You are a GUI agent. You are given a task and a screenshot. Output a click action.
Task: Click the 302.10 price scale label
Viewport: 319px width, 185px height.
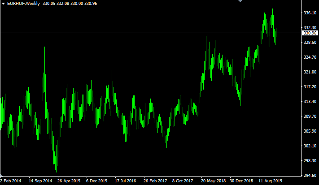[310, 146]
